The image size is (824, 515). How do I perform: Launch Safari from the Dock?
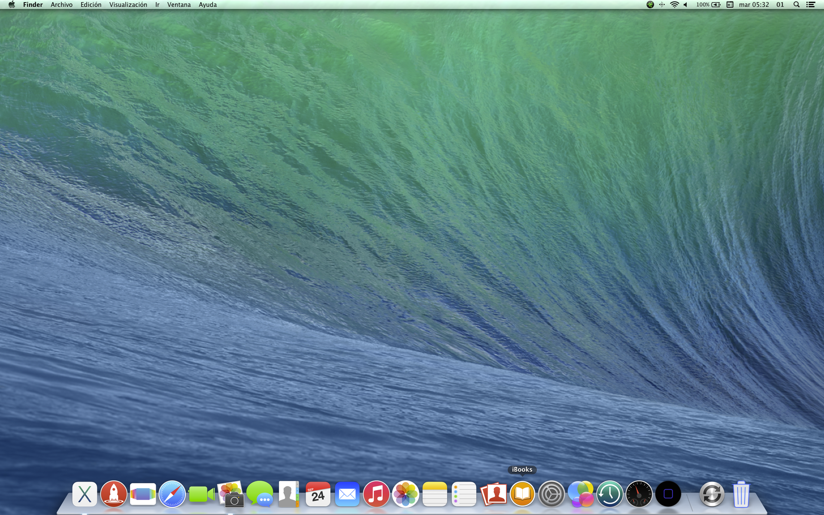point(172,494)
